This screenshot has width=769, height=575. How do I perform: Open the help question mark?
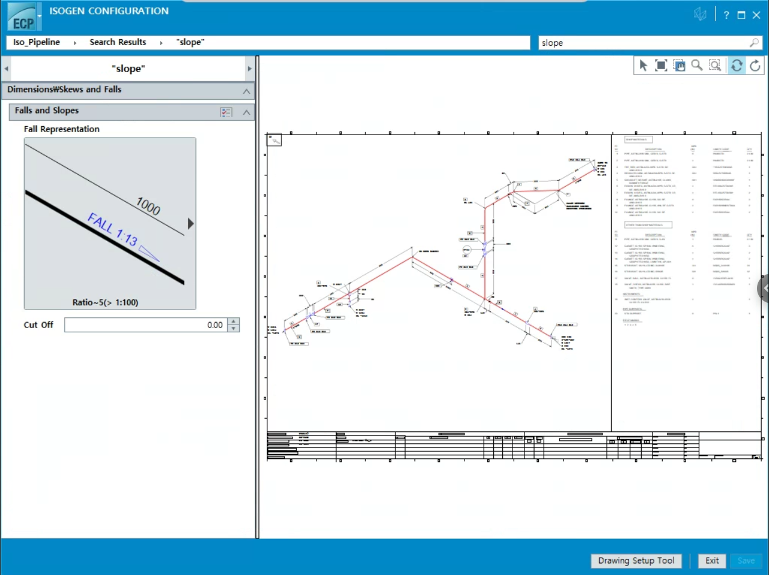726,15
